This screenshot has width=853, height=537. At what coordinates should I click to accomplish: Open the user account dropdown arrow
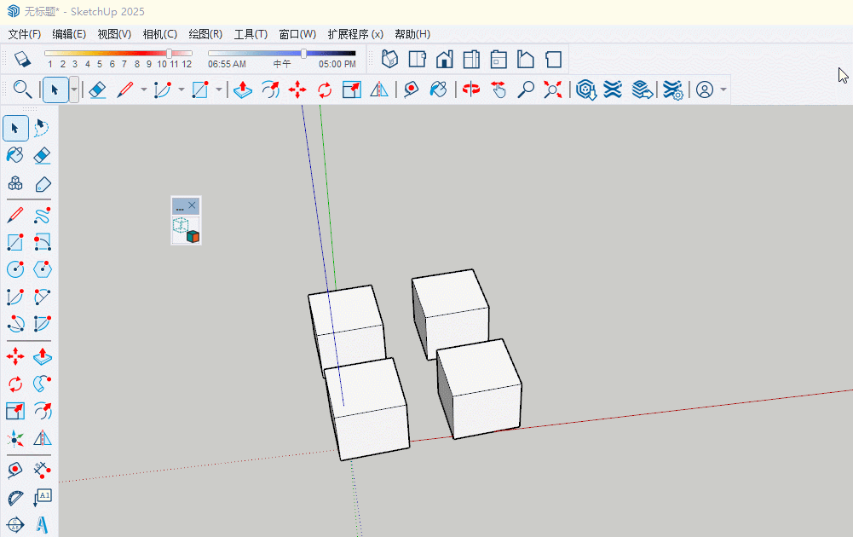tap(723, 89)
